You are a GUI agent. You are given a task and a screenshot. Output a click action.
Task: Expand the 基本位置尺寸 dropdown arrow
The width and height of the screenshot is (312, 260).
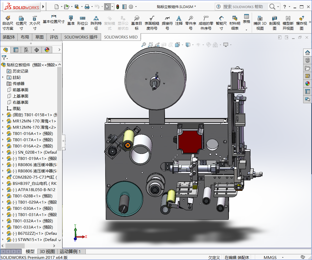54,30
